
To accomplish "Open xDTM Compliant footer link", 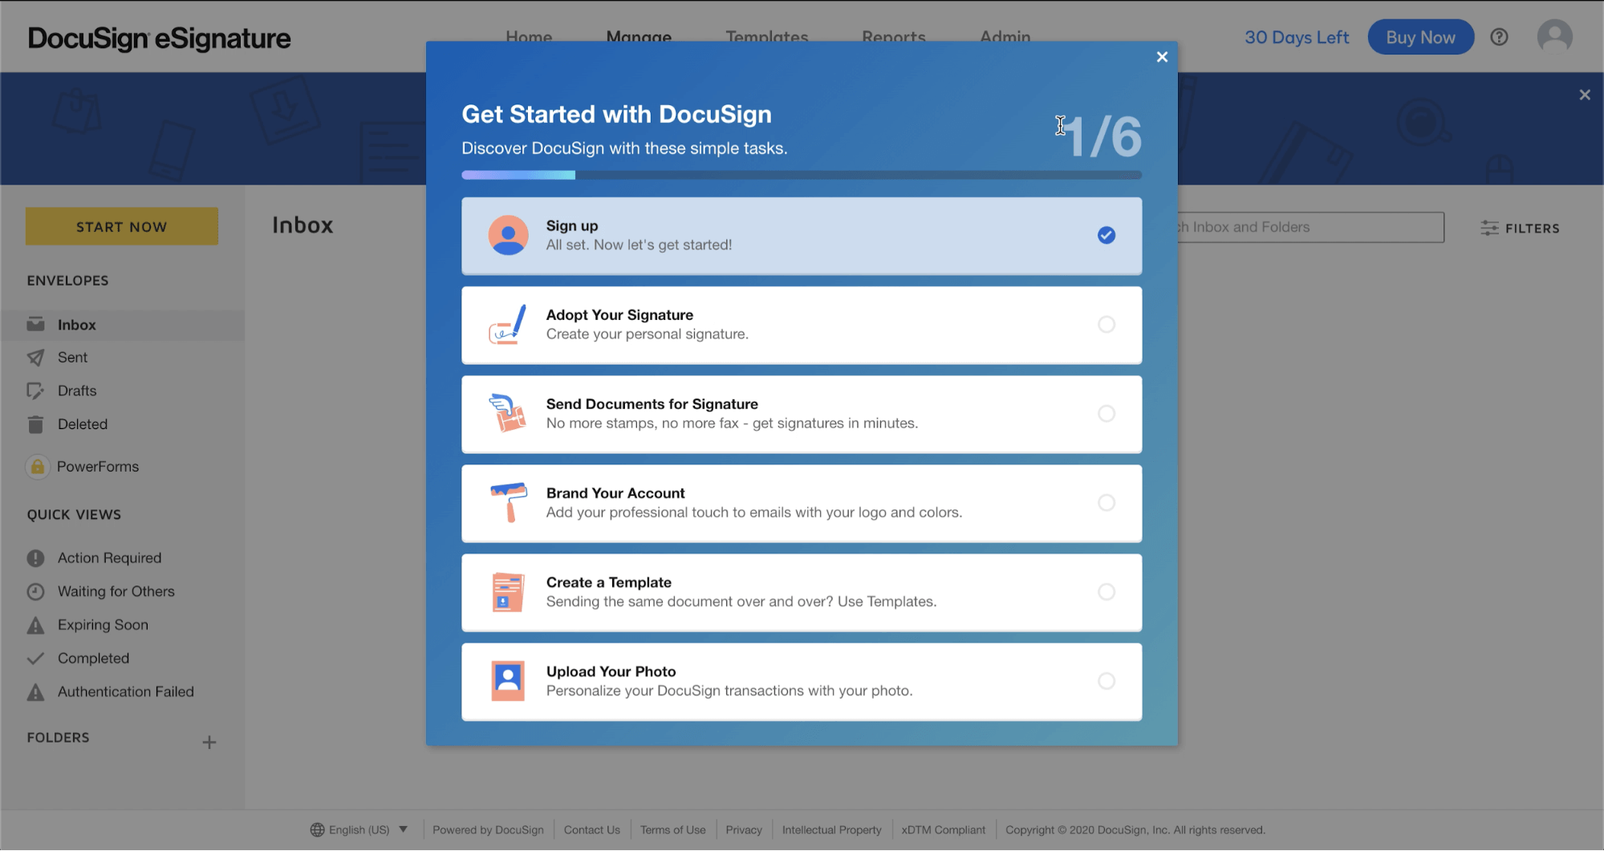I will point(943,830).
